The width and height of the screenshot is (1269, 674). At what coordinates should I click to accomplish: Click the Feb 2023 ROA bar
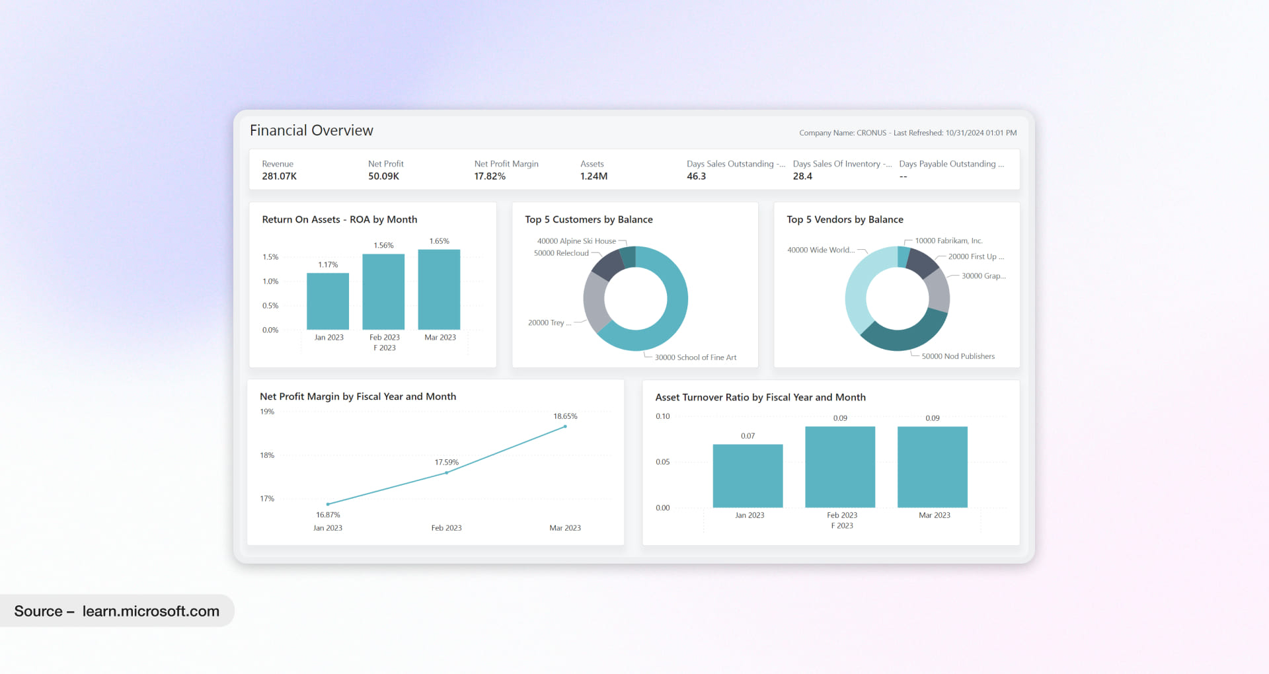click(x=383, y=291)
